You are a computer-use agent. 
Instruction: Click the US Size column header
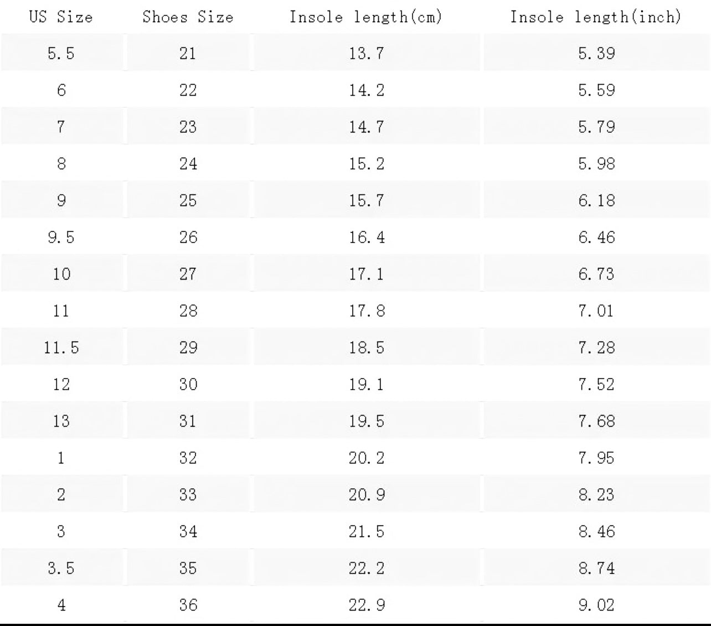click(61, 17)
